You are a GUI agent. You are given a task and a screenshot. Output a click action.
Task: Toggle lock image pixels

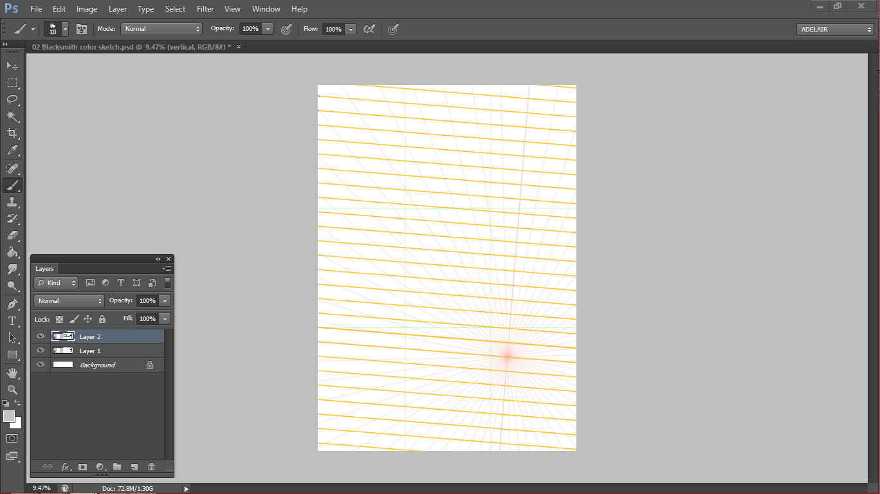73,319
